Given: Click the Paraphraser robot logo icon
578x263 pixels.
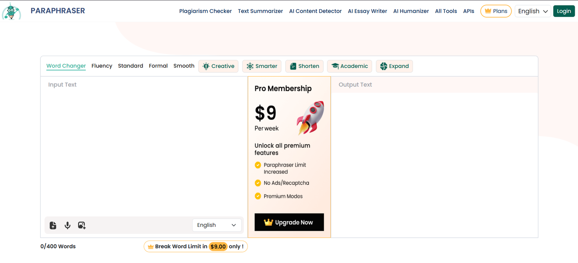Looking at the screenshot, I should [11, 11].
